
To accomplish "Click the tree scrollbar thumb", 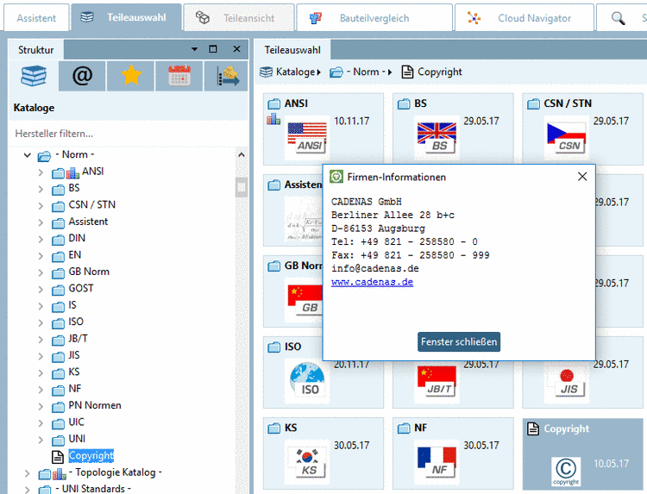I will pyautogui.click(x=242, y=188).
